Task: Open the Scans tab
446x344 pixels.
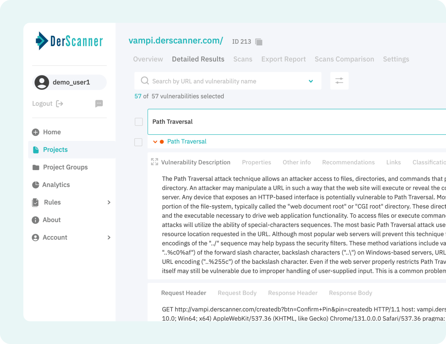Action: 243,59
